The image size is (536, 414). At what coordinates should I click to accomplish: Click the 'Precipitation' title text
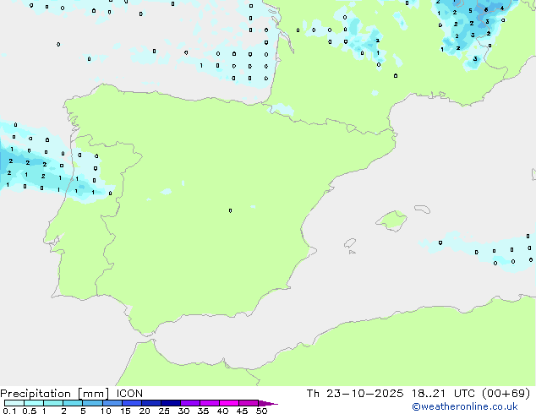36,394
